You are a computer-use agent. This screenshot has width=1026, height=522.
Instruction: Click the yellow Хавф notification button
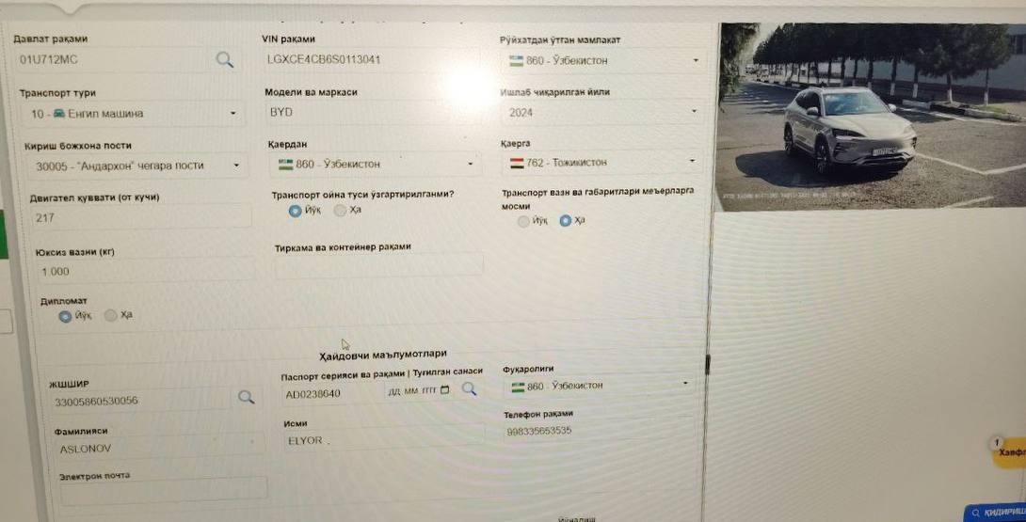tap(1010, 452)
